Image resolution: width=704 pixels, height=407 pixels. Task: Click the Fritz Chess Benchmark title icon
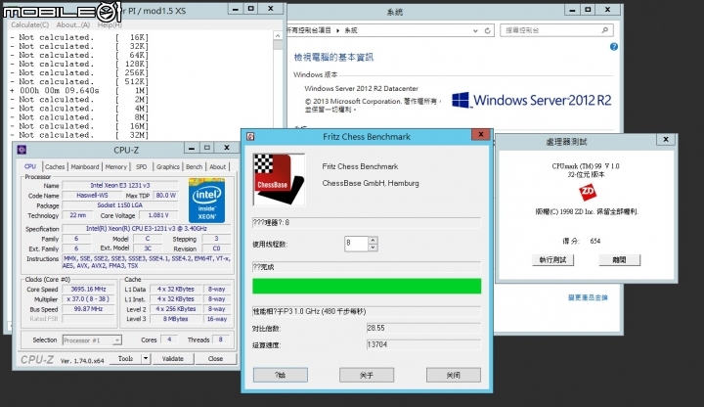point(250,136)
